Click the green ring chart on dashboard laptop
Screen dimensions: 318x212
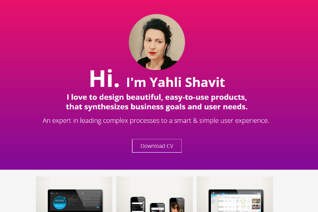coord(243,201)
